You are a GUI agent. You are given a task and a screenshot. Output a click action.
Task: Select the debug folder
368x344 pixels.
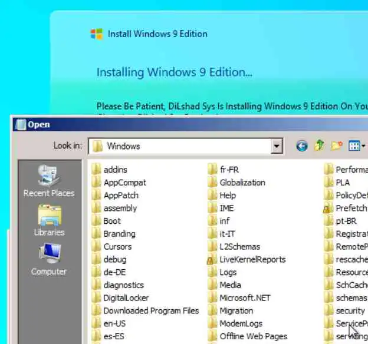pos(109,259)
